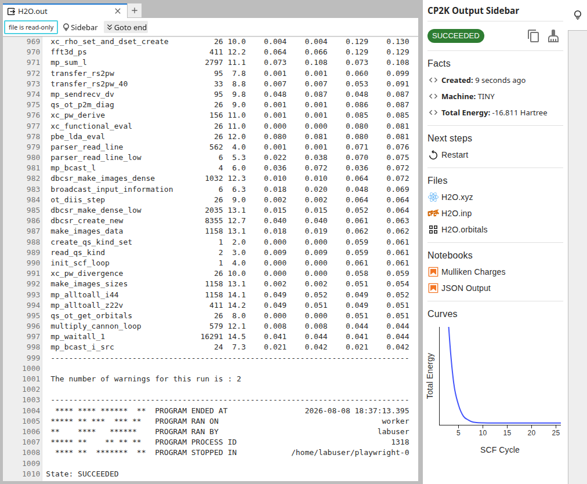Click the copy icon in sidebar header
587x484 pixels.
pyautogui.click(x=533, y=36)
